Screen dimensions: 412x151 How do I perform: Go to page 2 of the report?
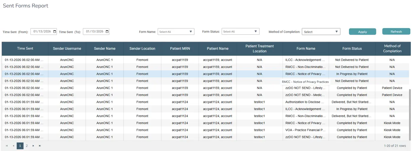(27, 146)
